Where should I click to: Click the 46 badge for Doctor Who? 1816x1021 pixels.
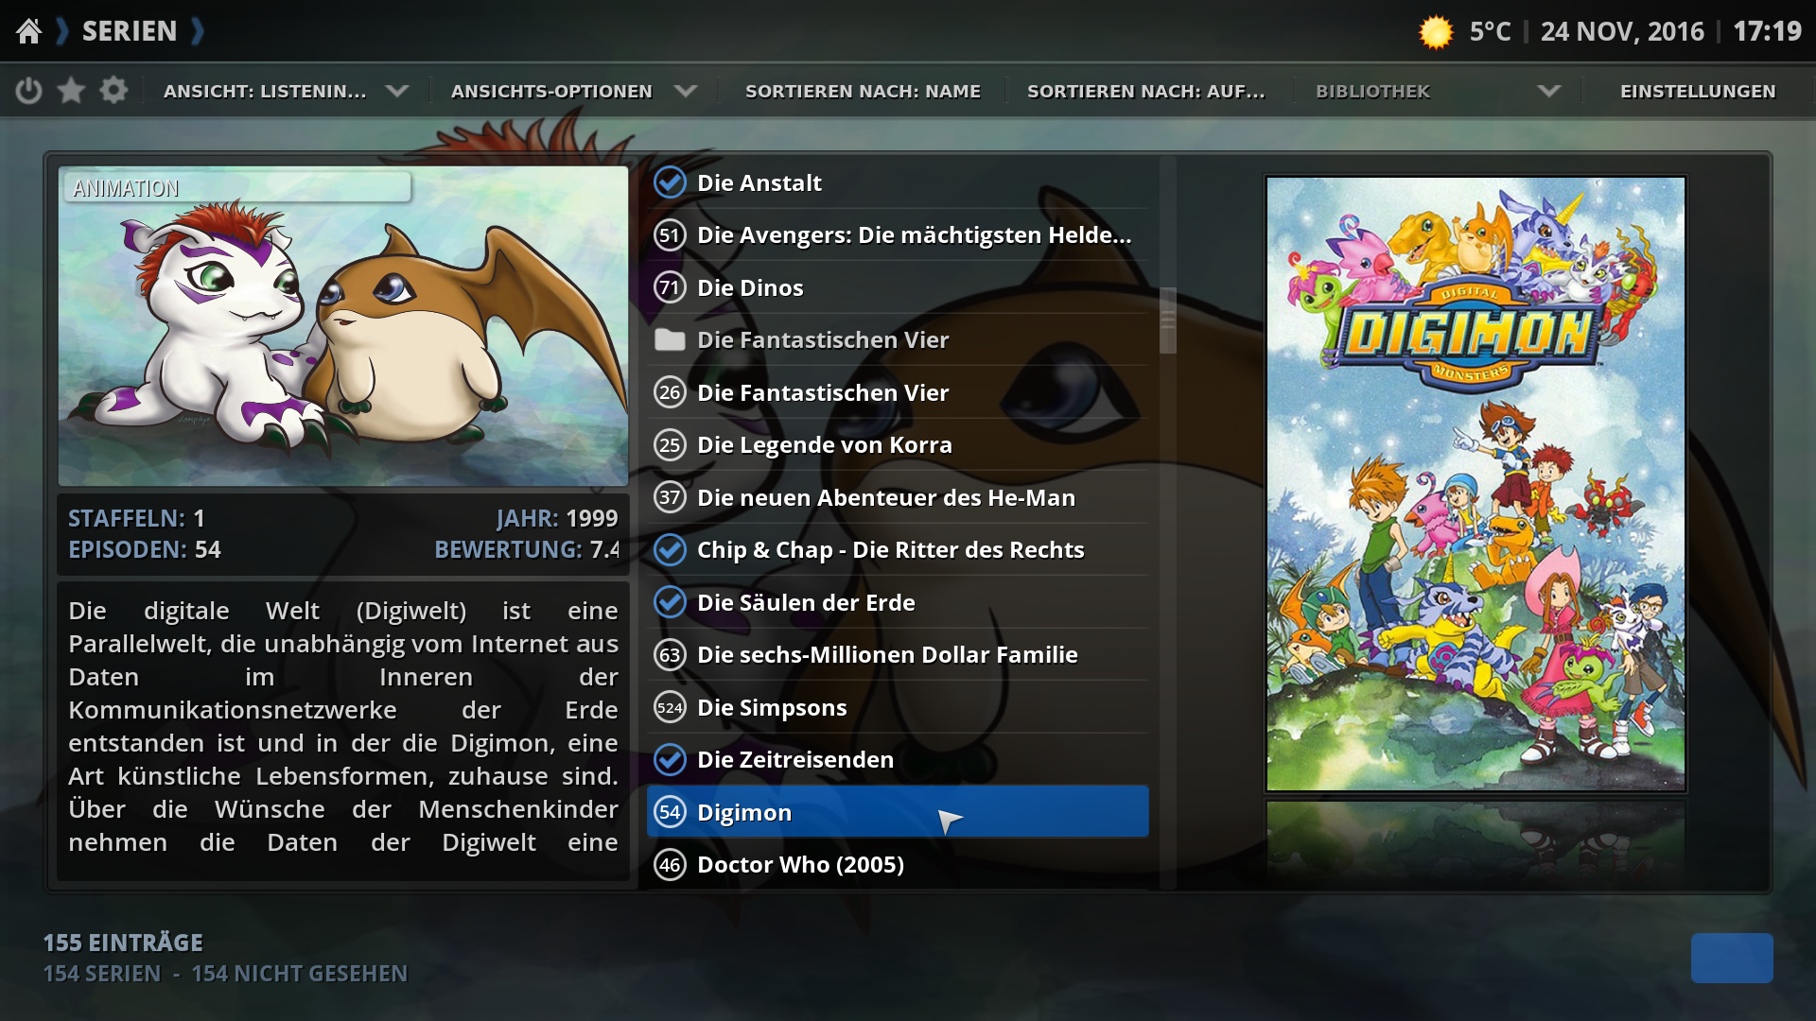pos(670,864)
